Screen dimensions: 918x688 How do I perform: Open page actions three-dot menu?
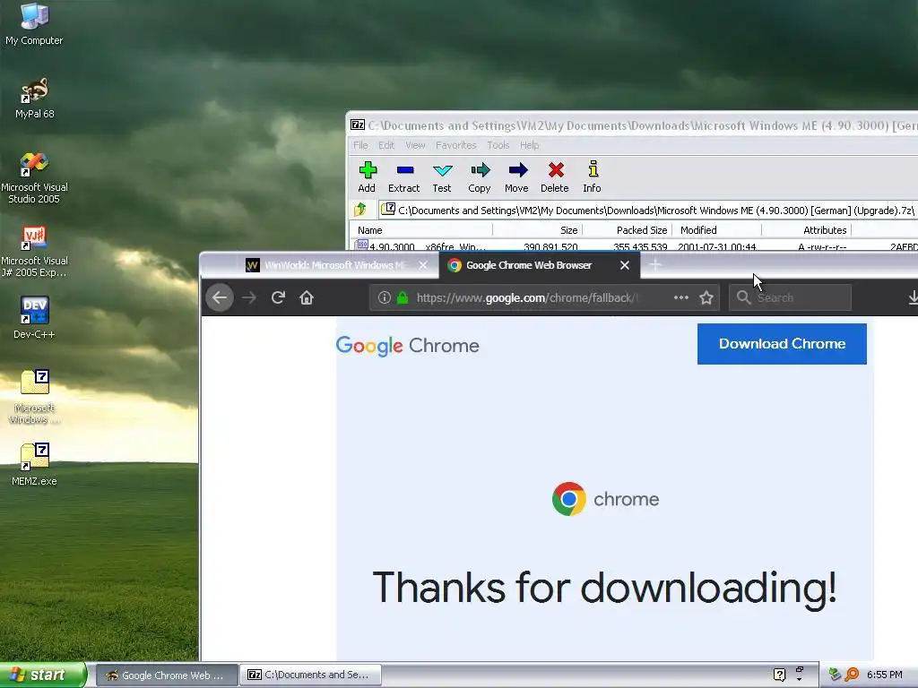(681, 297)
